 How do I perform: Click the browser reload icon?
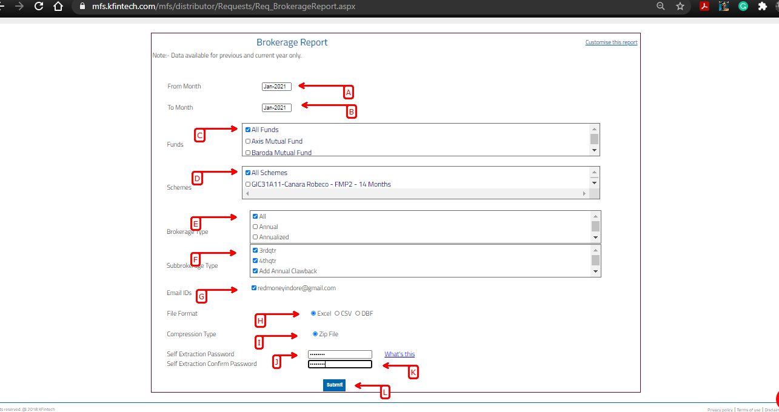coord(39,7)
